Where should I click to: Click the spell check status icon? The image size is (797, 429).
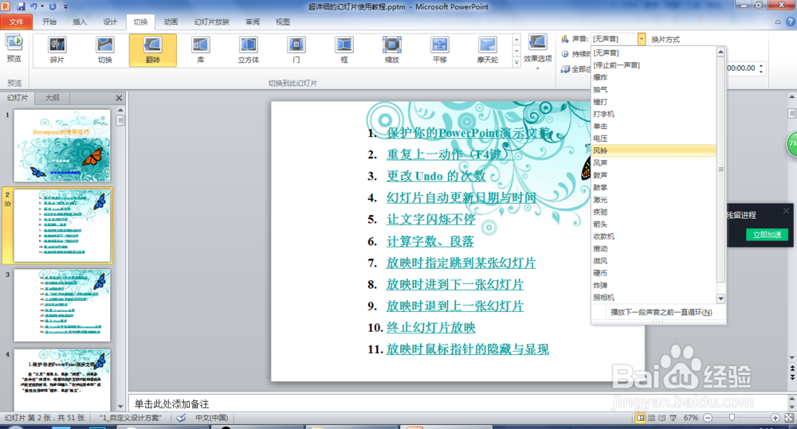181,418
